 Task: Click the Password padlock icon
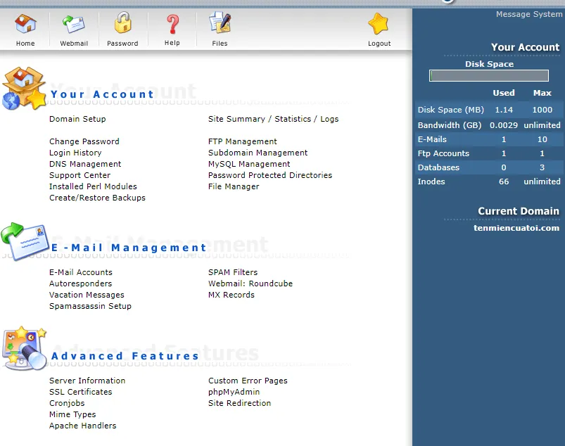122,25
